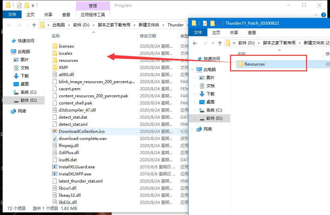Image resolution: width=330 pixels, height=215 pixels.
Task: Select latest_thunder_stat.xml file name
Action: [x=81, y=181]
